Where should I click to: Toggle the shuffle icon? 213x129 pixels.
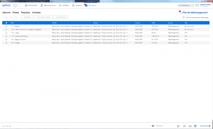pos(190,126)
